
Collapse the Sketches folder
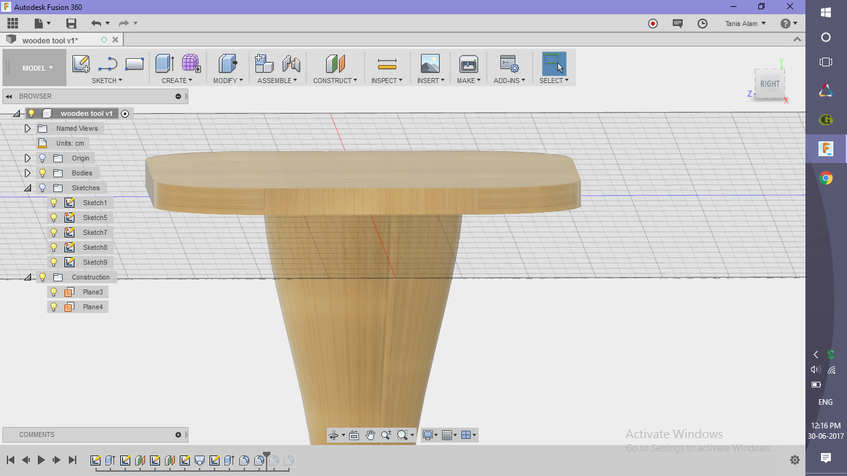(x=27, y=188)
